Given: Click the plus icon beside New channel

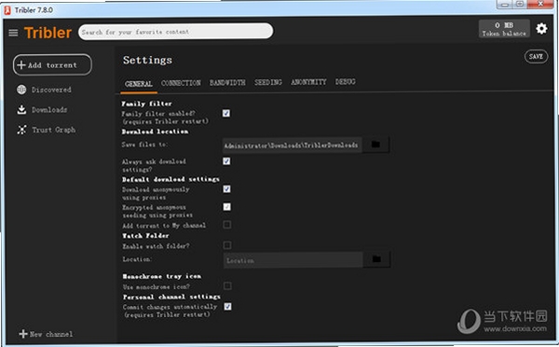Looking at the screenshot, I should tap(22, 334).
